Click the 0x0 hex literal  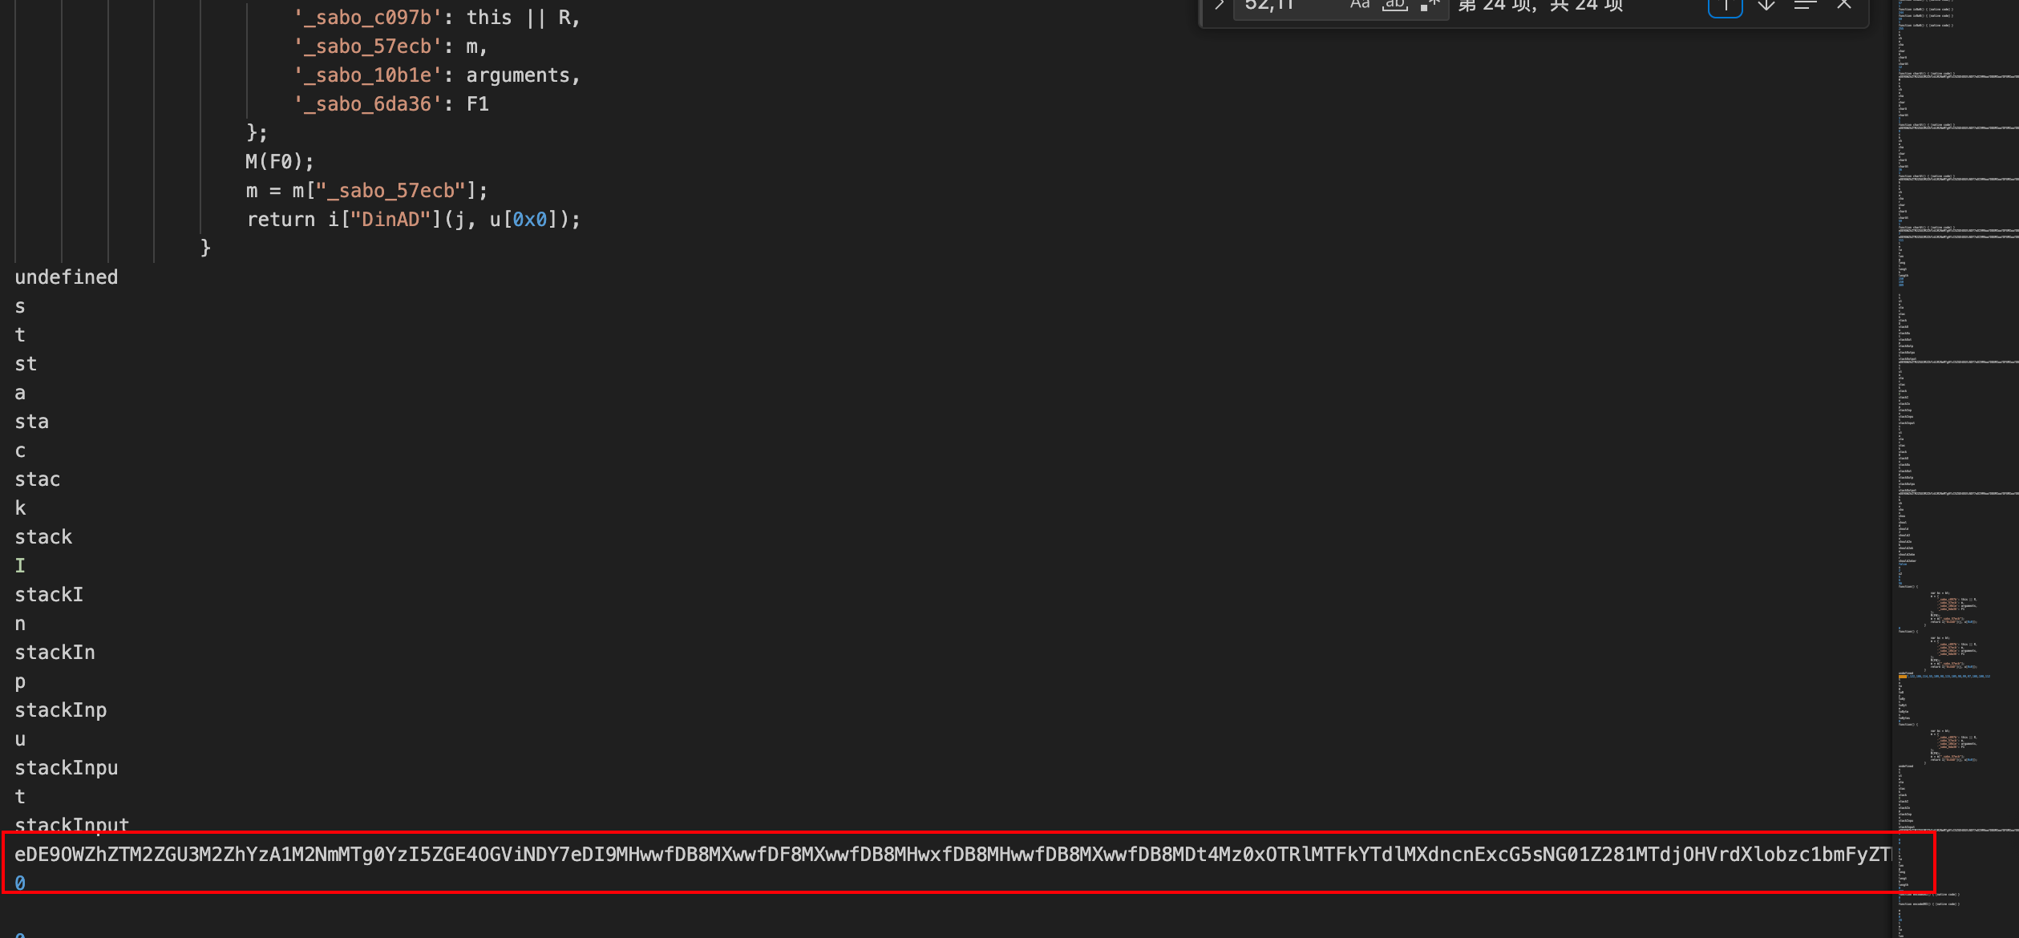530,220
